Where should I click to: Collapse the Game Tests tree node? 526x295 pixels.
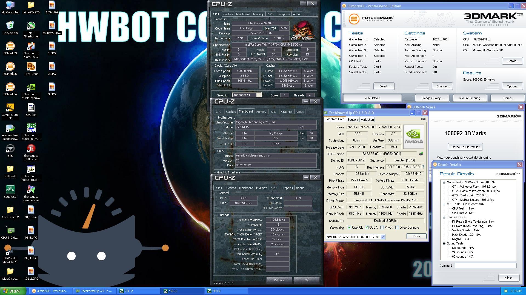[x=444, y=182]
